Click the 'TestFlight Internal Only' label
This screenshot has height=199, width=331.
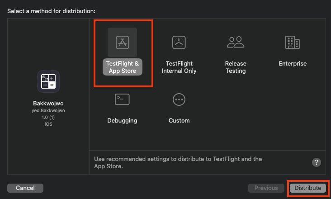179,67
